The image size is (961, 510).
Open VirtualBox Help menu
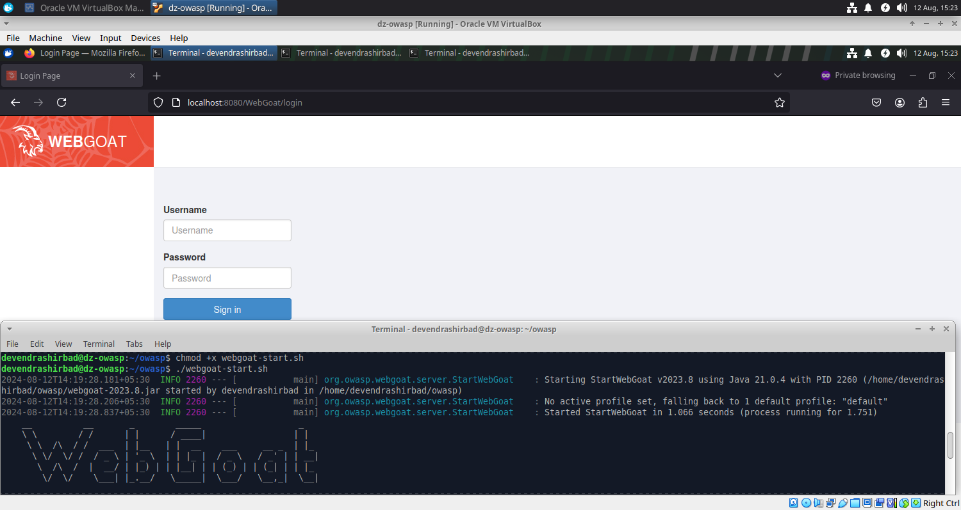point(179,38)
